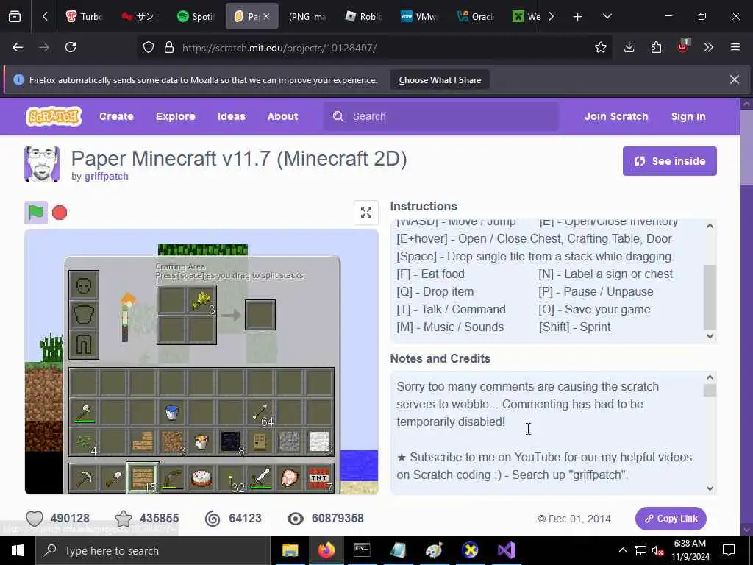Viewport: 753px width, 565px height.
Task: Close the Paper Minecraft tab
Action: [266, 16]
